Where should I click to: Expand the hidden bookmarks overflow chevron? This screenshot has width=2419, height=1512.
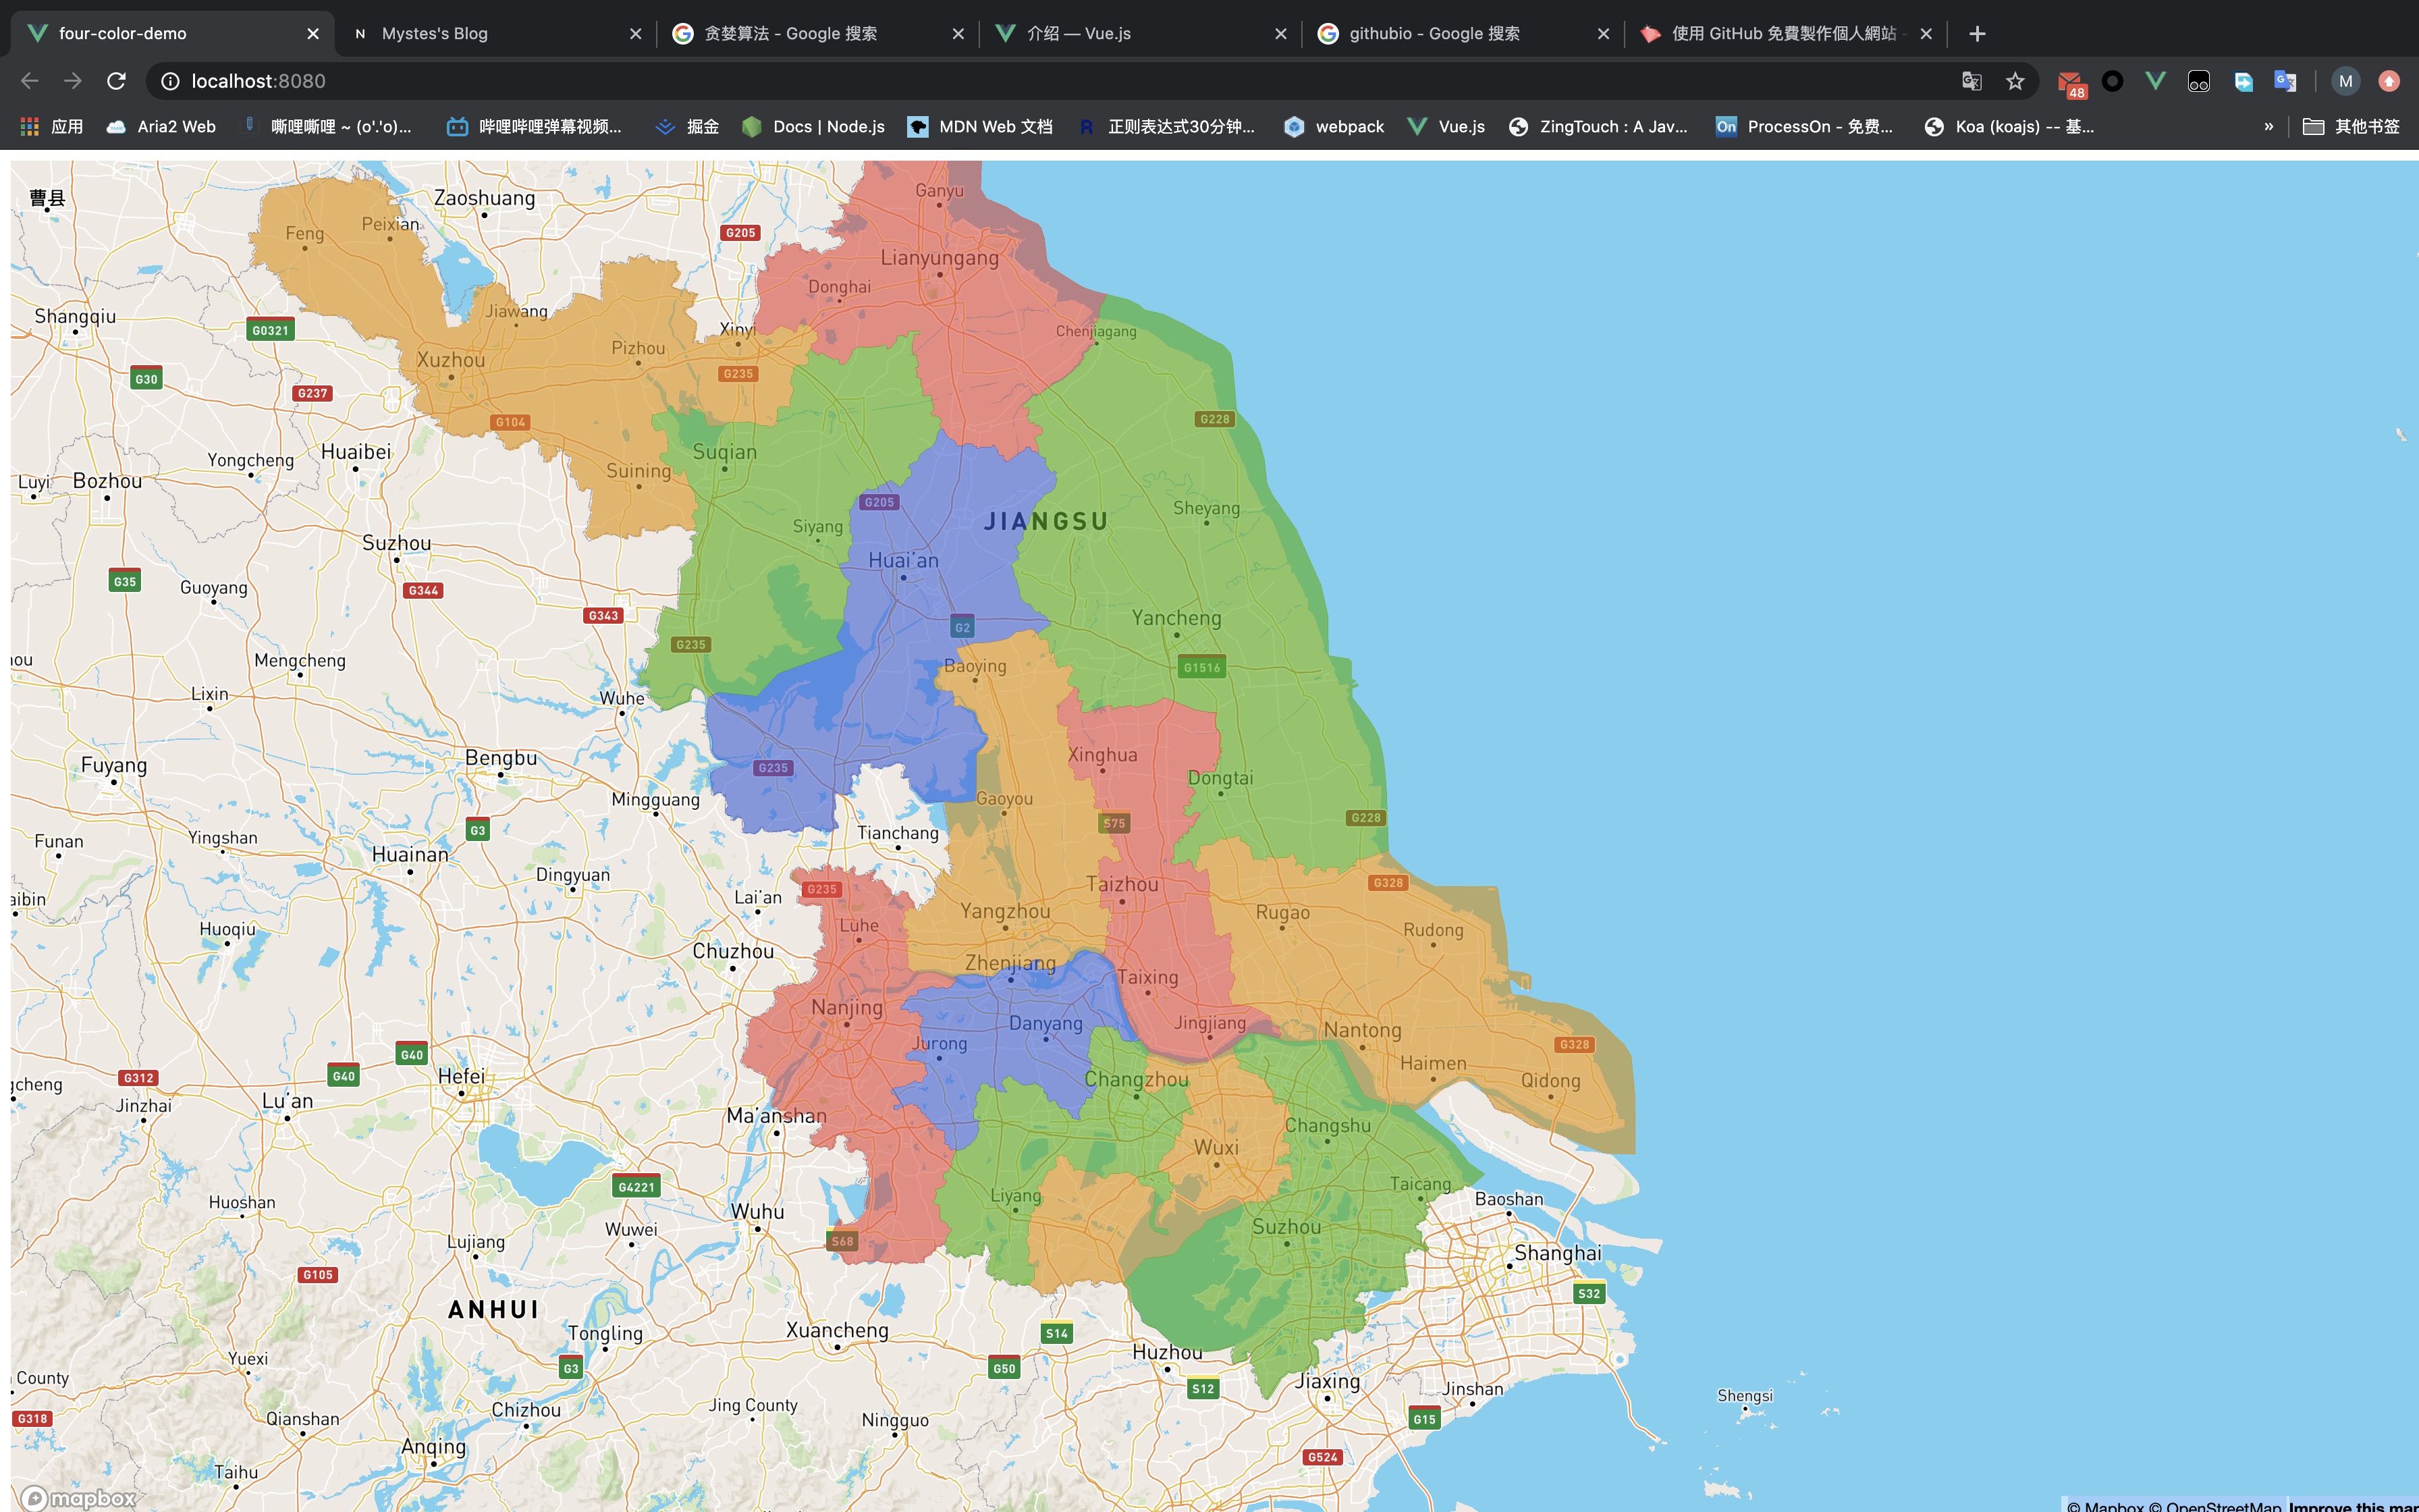pos(2268,126)
